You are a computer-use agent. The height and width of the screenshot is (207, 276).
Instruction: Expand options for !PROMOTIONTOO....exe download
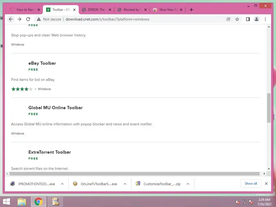62,184
